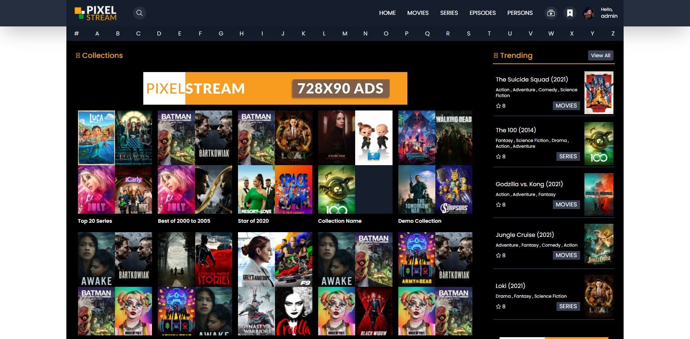The height and width of the screenshot is (339, 690).
Task: Go to HOME in navigation
Action: coord(387,13)
